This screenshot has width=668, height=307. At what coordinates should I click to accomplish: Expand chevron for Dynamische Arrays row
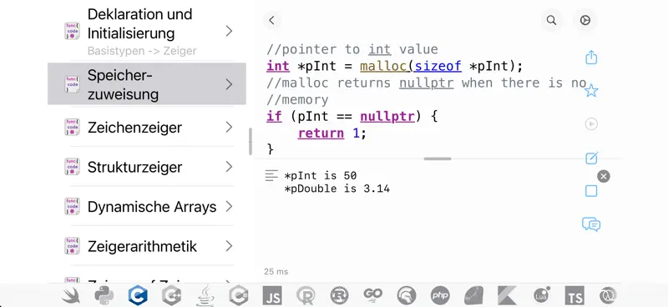pos(229,207)
